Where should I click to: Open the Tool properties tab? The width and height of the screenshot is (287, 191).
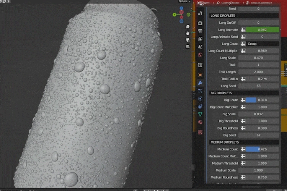pos(200,13)
